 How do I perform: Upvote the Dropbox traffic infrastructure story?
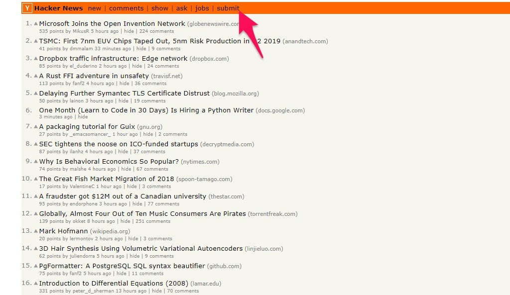coord(36,59)
